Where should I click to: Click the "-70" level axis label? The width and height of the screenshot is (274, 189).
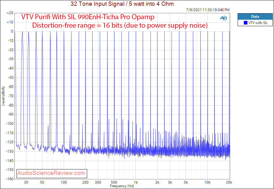click(x=11, y=96)
